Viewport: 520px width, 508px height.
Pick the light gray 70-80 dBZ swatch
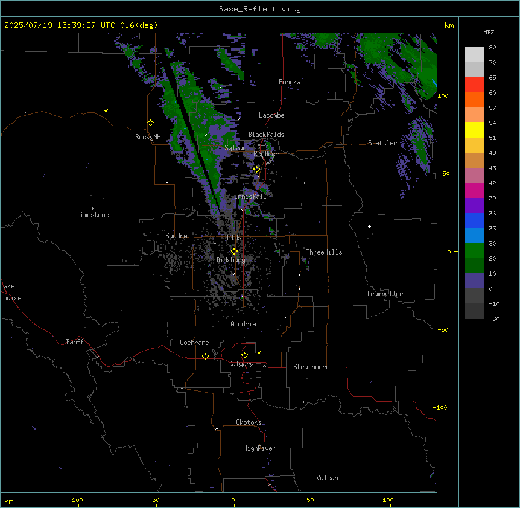[474, 55]
